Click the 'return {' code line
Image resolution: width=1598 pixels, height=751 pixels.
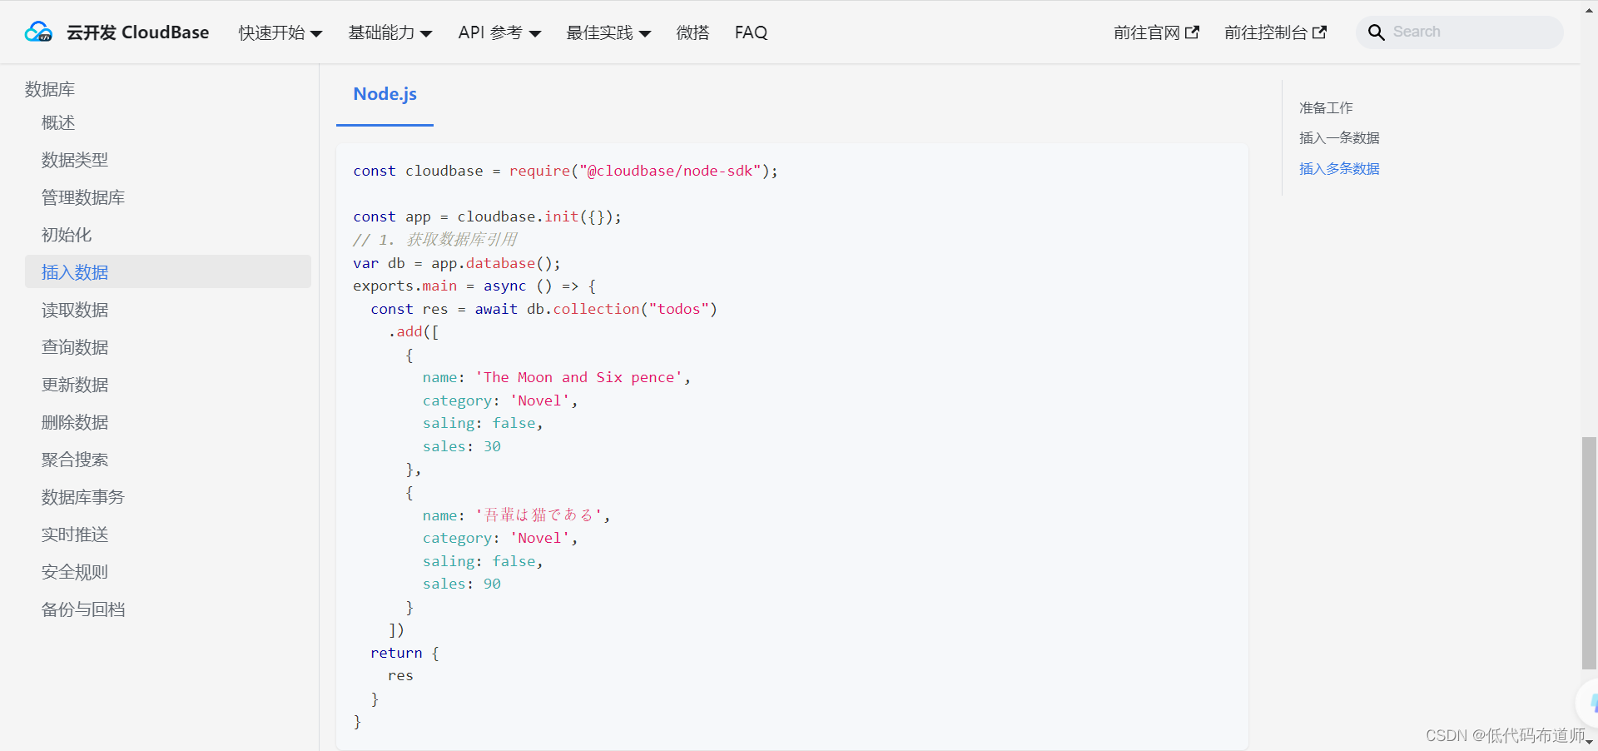(x=404, y=653)
